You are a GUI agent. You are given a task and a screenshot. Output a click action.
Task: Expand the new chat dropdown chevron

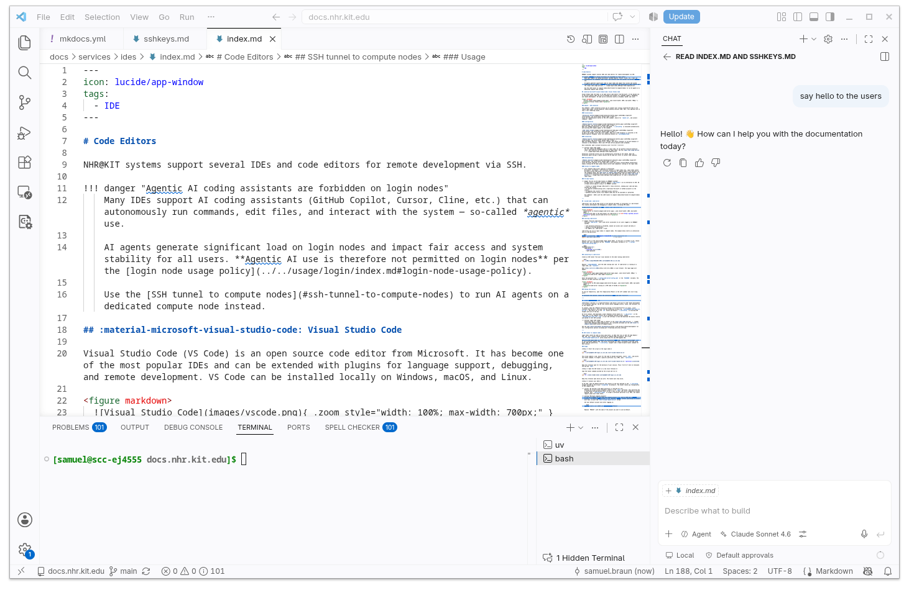point(814,39)
